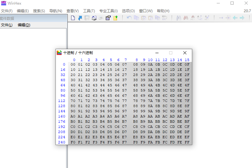The width and height of the screenshot is (252, 168).
Task: Click decimal row label 112
Action: pyautogui.click(x=62, y=101)
